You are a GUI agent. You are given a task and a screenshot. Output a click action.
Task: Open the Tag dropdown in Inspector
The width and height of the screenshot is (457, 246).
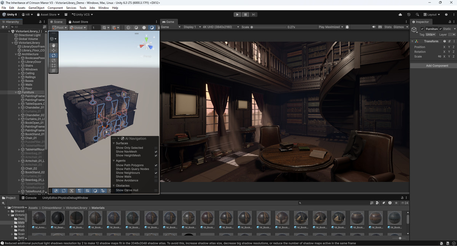point(430,35)
